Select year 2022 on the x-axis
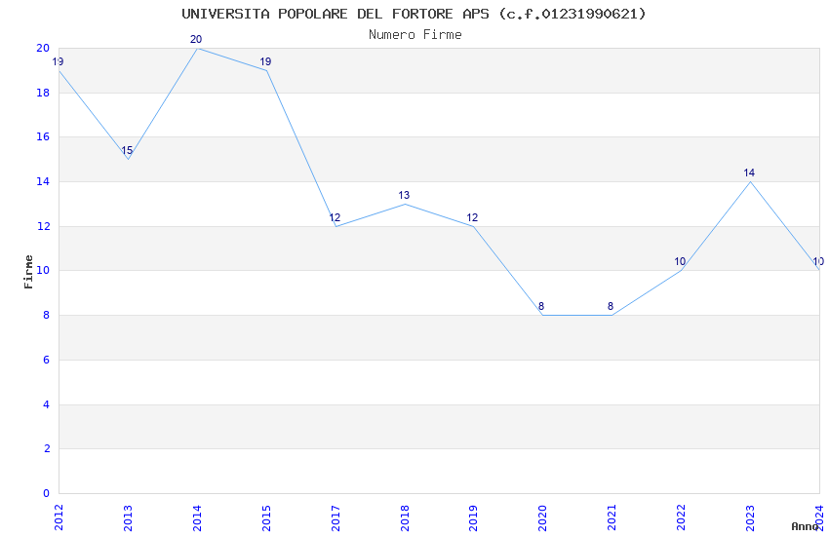The width and height of the screenshot is (829, 536). pyautogui.click(x=682, y=517)
